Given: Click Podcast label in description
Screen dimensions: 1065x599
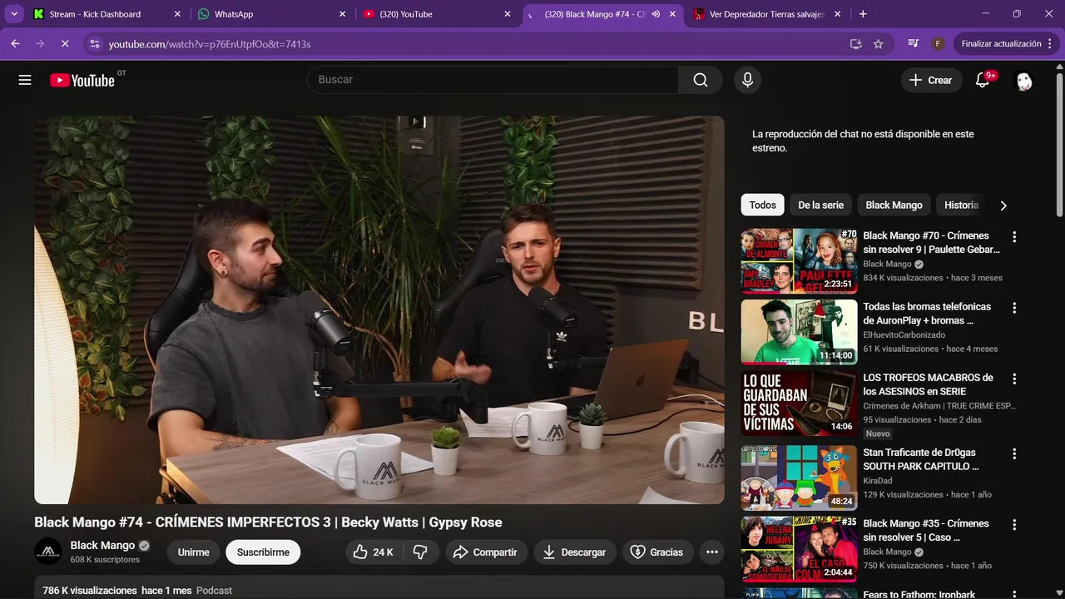Looking at the screenshot, I should pos(214,591).
